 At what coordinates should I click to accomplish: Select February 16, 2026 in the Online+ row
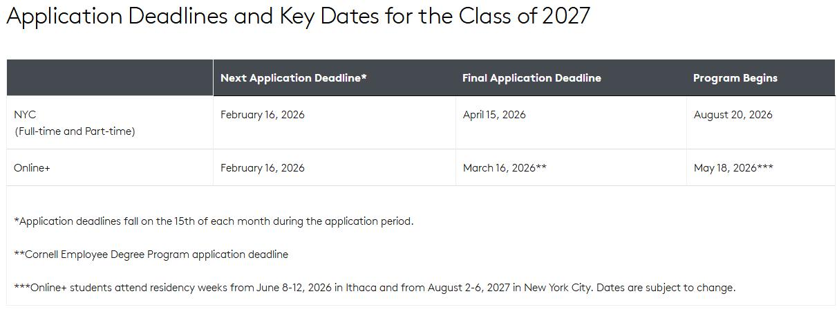pos(262,168)
